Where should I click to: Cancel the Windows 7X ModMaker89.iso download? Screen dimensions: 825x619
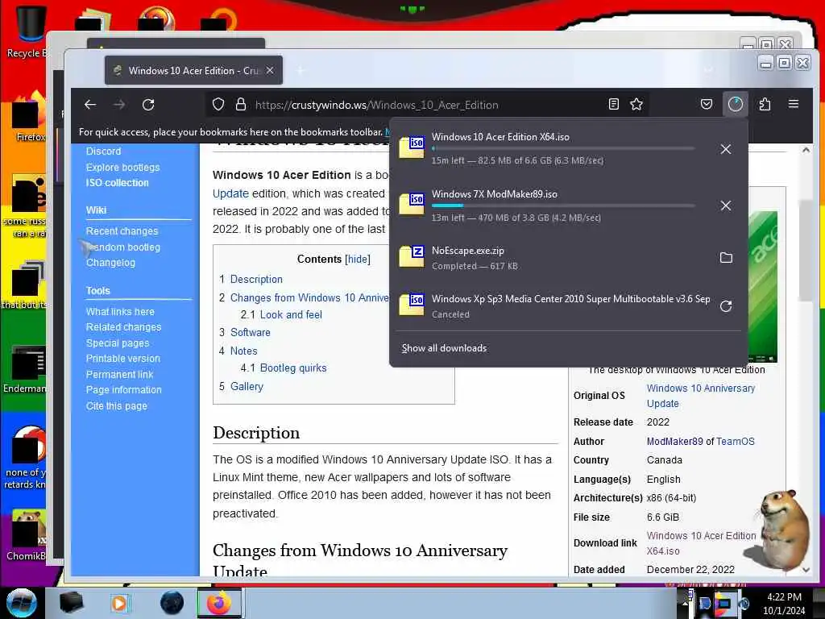[726, 206]
